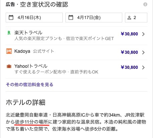Screen dimensions: 155x138
Task: Click the calendar icon for 4月17日 check-out
Action: pyautogui.click(x=71, y=17)
